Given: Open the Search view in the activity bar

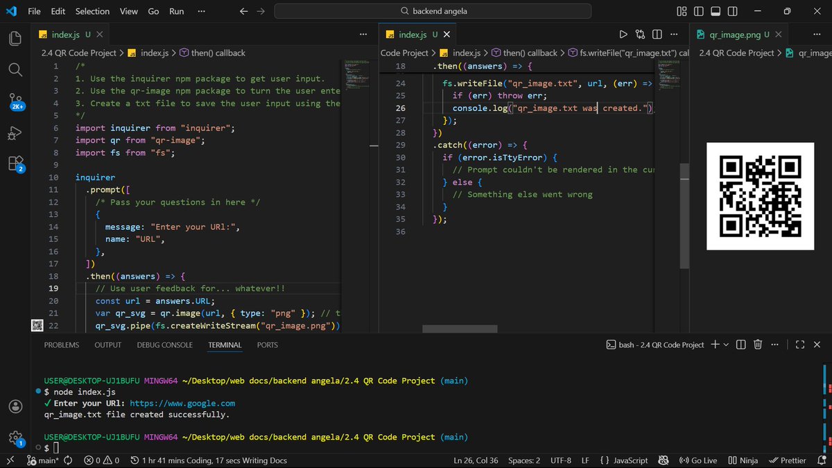Looking at the screenshot, I should point(15,69).
